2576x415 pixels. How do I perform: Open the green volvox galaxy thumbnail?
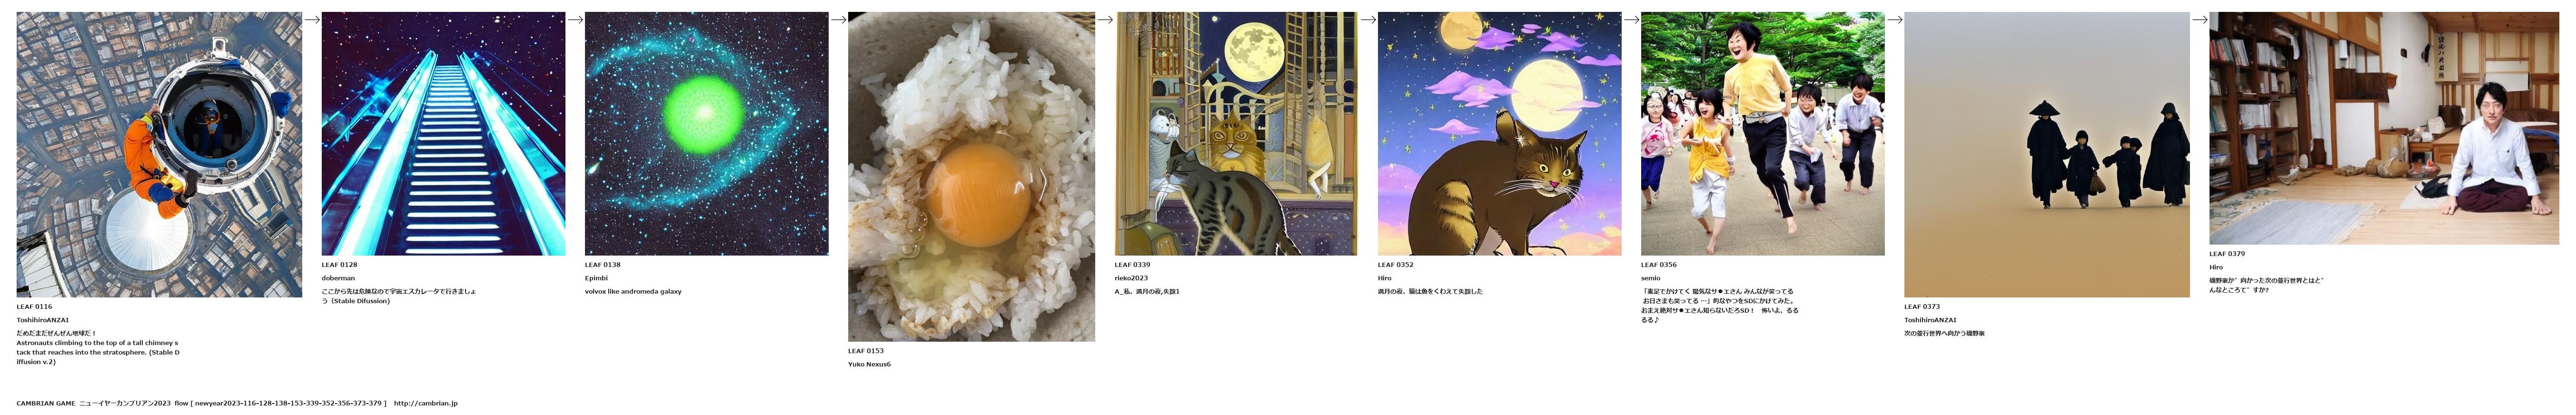point(706,133)
